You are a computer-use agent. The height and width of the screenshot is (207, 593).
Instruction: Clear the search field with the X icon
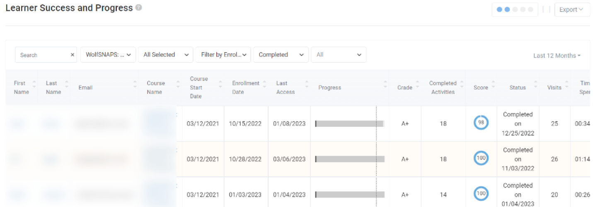(73, 55)
